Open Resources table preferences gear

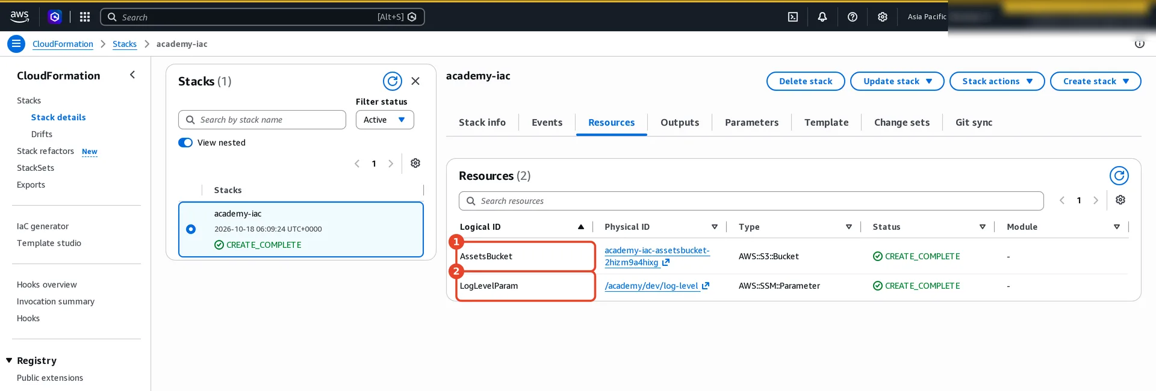tap(1120, 200)
